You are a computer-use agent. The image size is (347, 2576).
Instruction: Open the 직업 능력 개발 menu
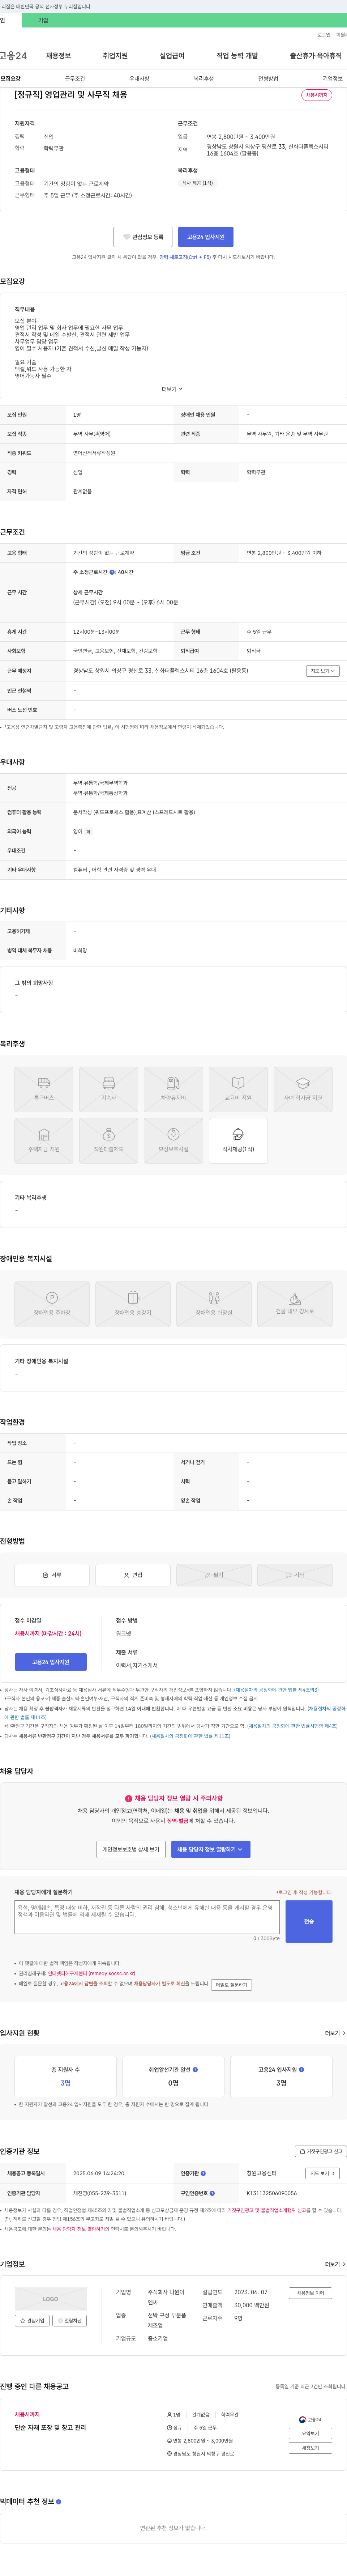pos(237,56)
